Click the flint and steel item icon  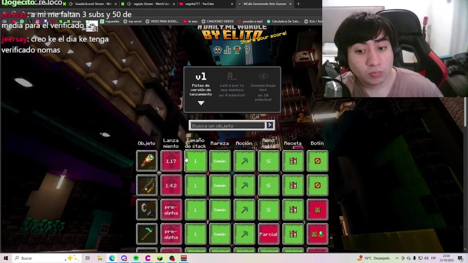point(147,210)
